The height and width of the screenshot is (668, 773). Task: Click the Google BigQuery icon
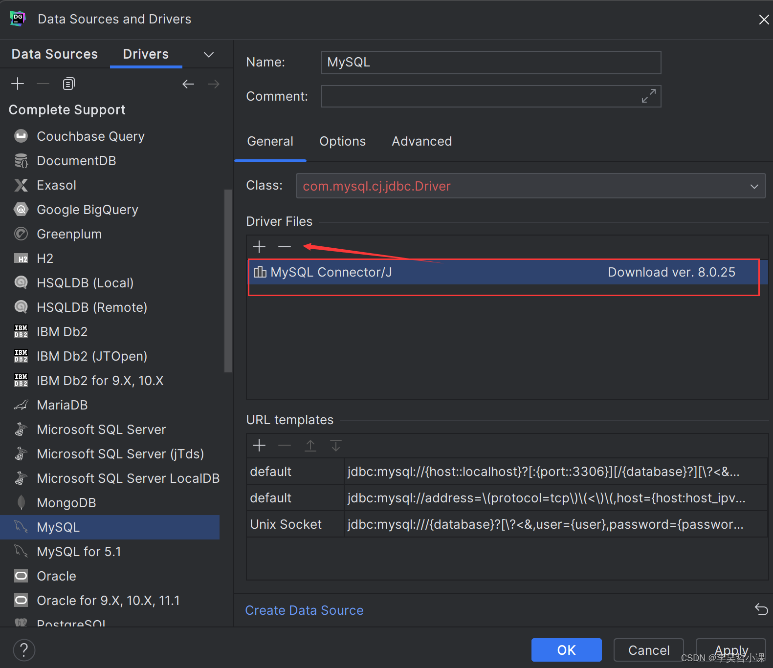pyautogui.click(x=21, y=209)
